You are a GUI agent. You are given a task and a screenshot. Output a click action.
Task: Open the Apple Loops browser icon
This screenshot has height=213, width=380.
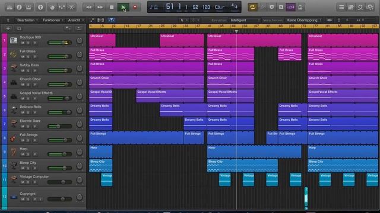point(360,7)
